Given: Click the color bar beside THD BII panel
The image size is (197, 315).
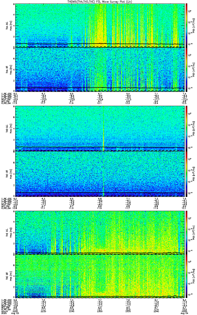Looking at the screenshot, I should point(187,174).
